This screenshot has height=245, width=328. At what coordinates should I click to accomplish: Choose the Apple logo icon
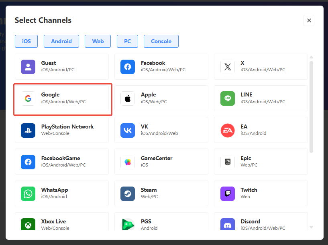click(128, 98)
